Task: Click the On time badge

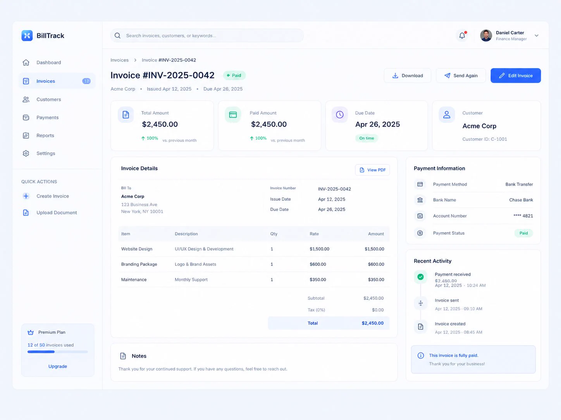Action: coord(367,138)
